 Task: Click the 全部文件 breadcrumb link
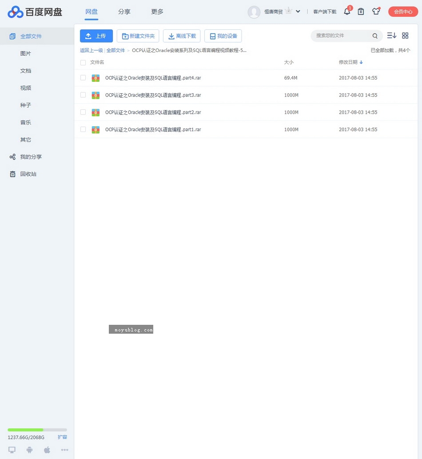pos(115,50)
